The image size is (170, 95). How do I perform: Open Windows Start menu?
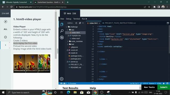(3, 92)
